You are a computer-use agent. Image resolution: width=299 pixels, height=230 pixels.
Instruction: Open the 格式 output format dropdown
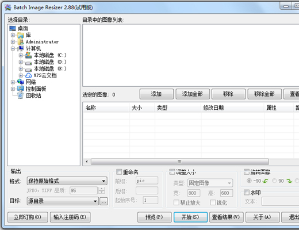point(67,181)
